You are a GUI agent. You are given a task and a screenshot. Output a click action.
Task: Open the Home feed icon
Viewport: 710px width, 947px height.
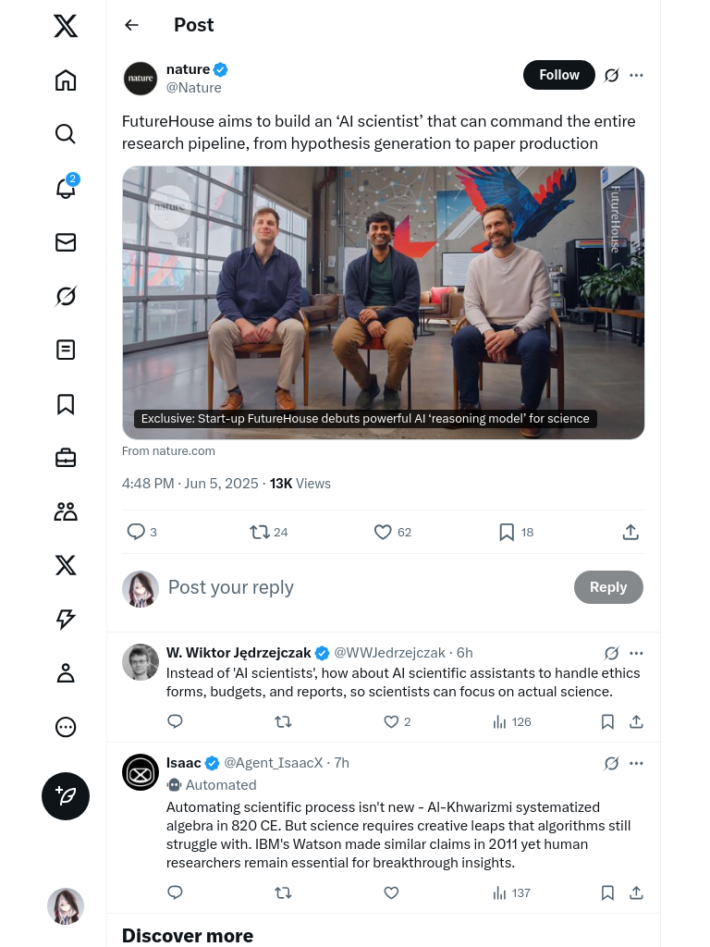click(x=66, y=80)
